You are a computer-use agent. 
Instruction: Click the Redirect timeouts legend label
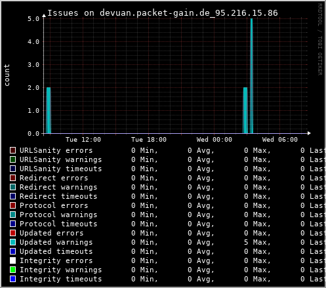(58, 196)
